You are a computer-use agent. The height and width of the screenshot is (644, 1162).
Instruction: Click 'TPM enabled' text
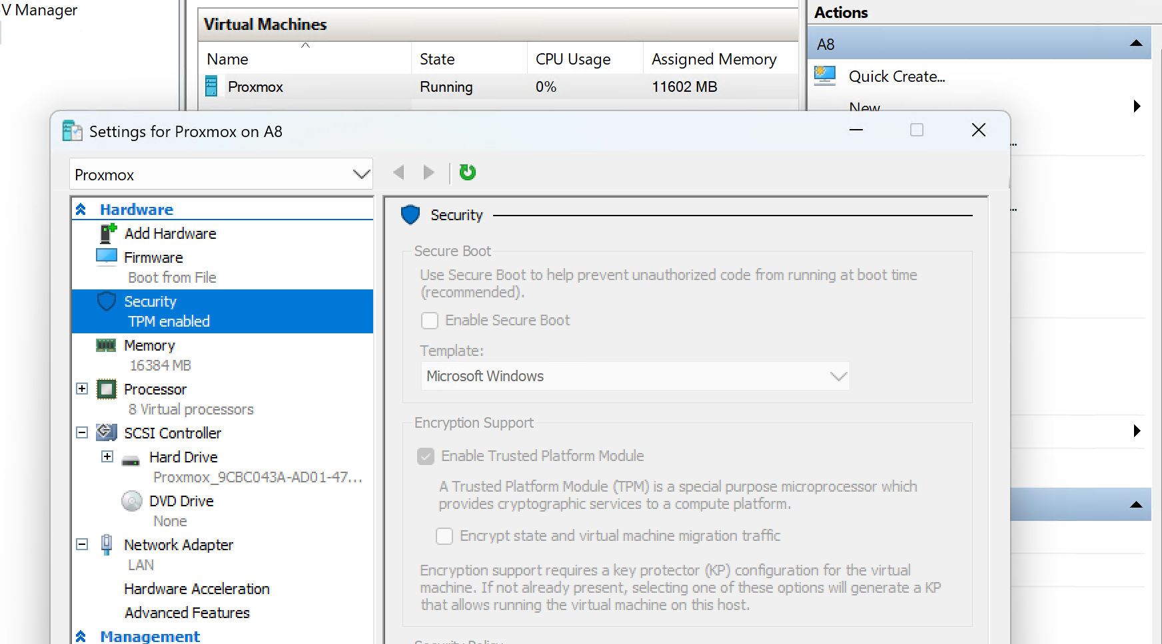169,321
